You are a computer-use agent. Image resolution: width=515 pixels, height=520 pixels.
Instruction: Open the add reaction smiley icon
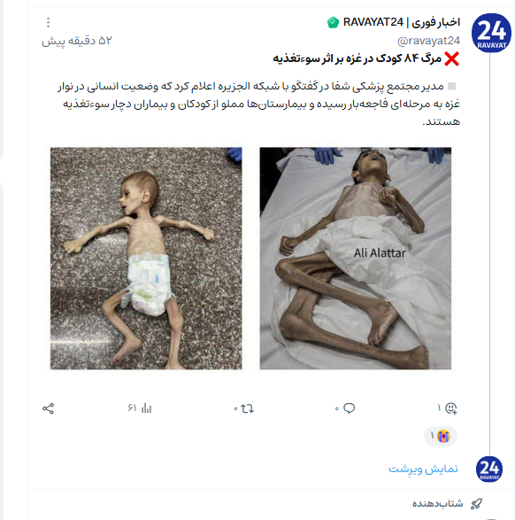click(x=451, y=408)
